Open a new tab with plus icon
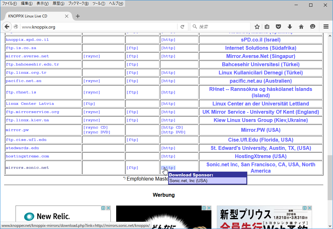The width and height of the screenshot is (333, 229). tap(78, 16)
